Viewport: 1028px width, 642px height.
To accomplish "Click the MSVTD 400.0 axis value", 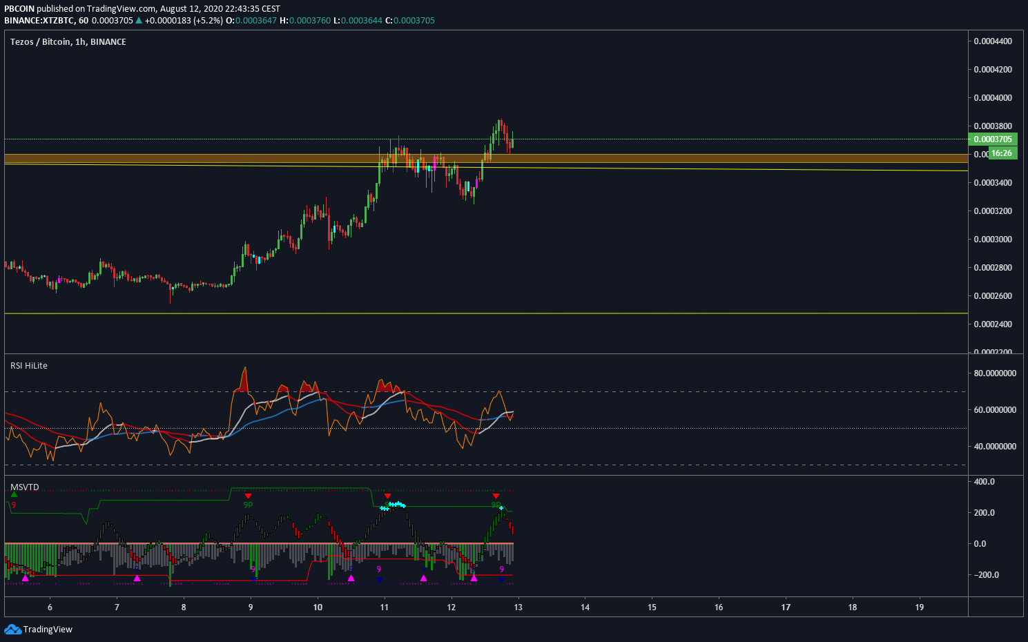I will pyautogui.click(x=984, y=482).
